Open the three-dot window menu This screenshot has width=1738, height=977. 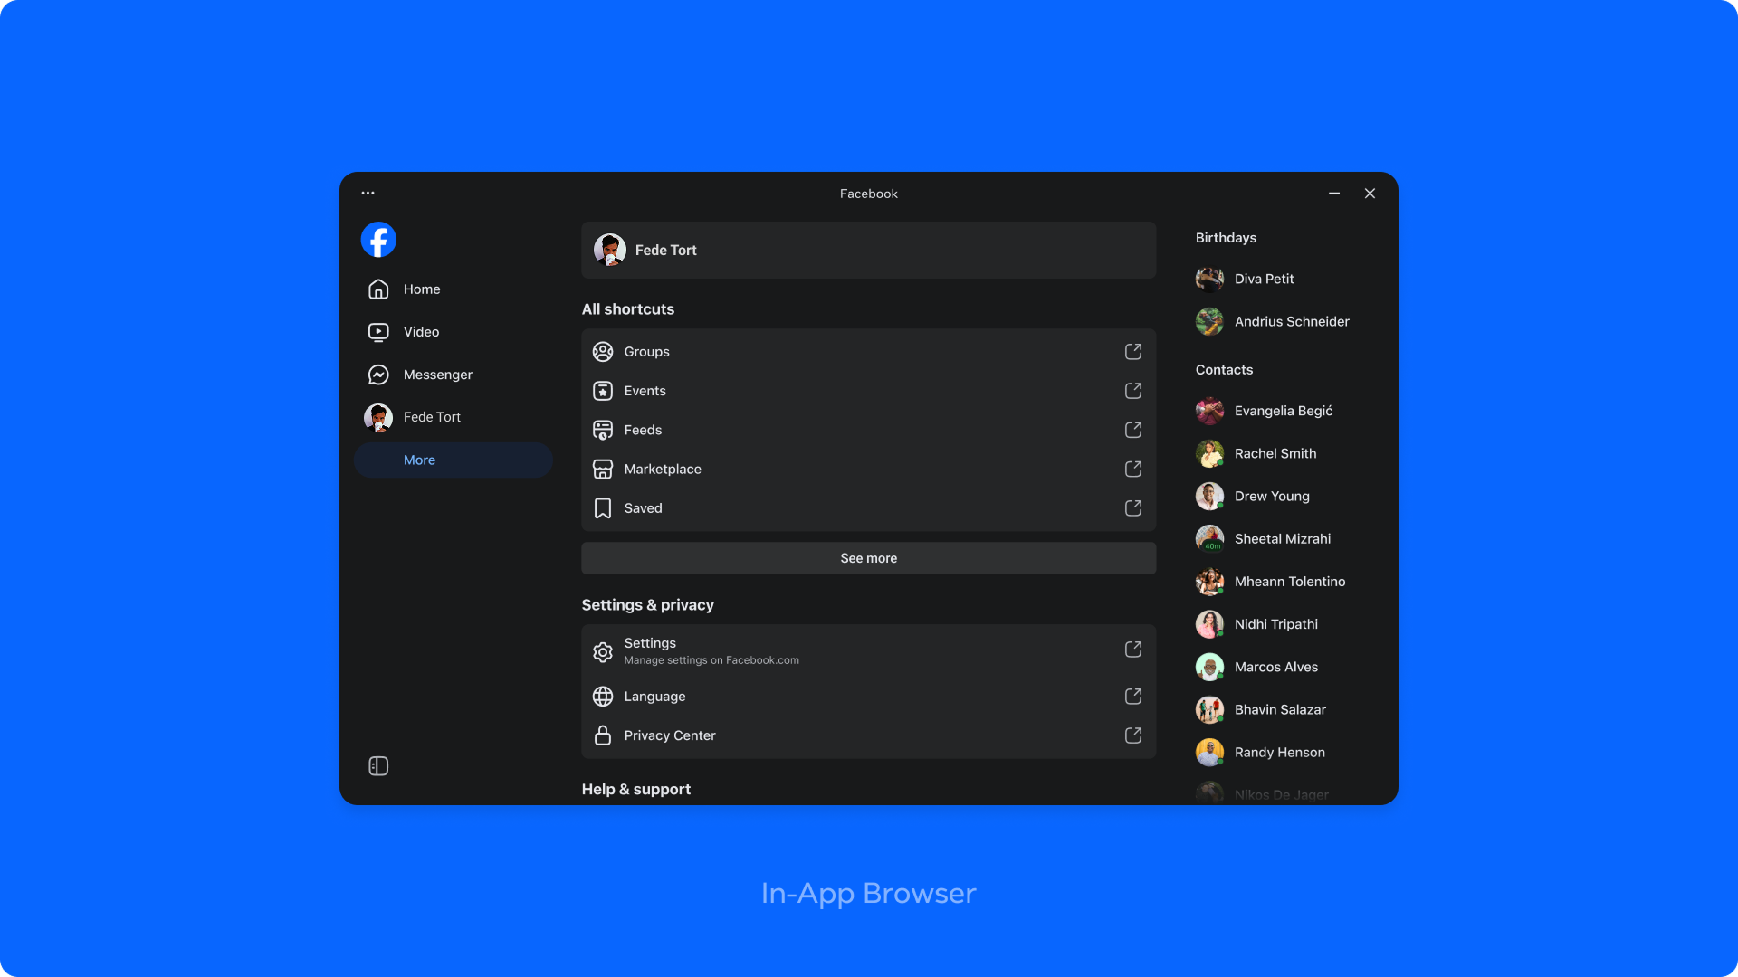[368, 193]
